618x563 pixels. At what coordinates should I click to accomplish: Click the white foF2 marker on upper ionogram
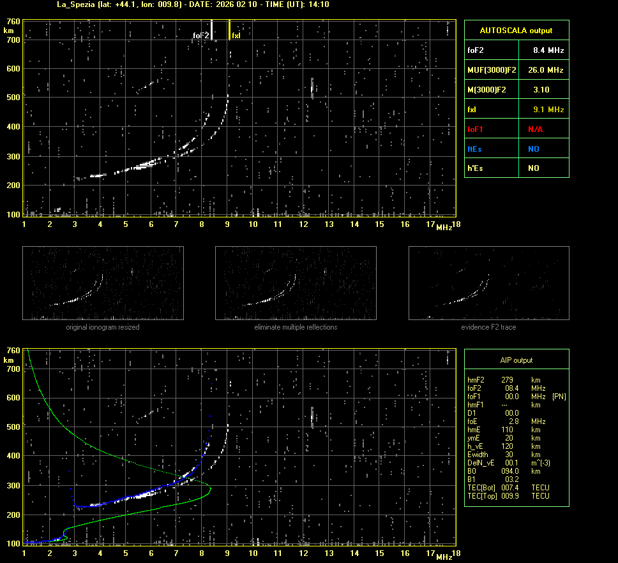[212, 30]
